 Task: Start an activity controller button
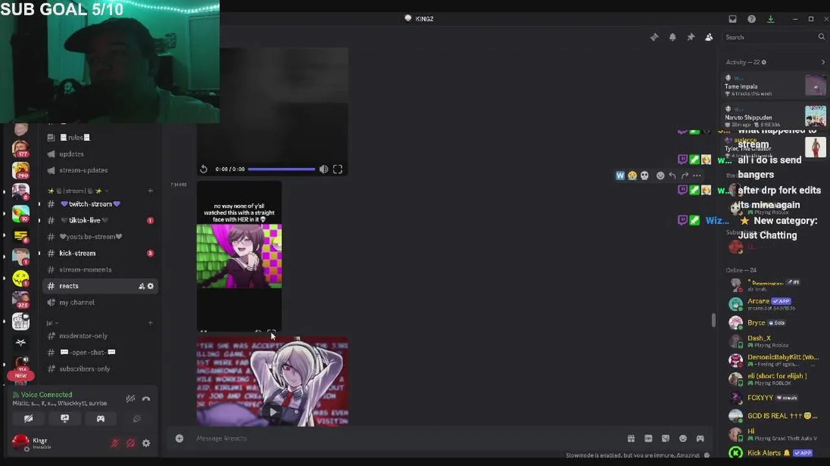(x=100, y=419)
